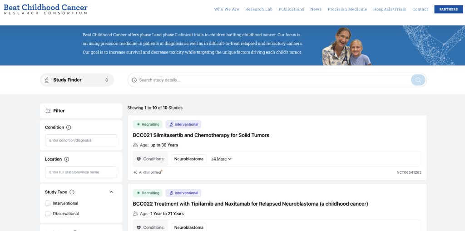Click the age people icon in BCC022 card
Viewport: 465px width, 231px height.
coord(135,213)
